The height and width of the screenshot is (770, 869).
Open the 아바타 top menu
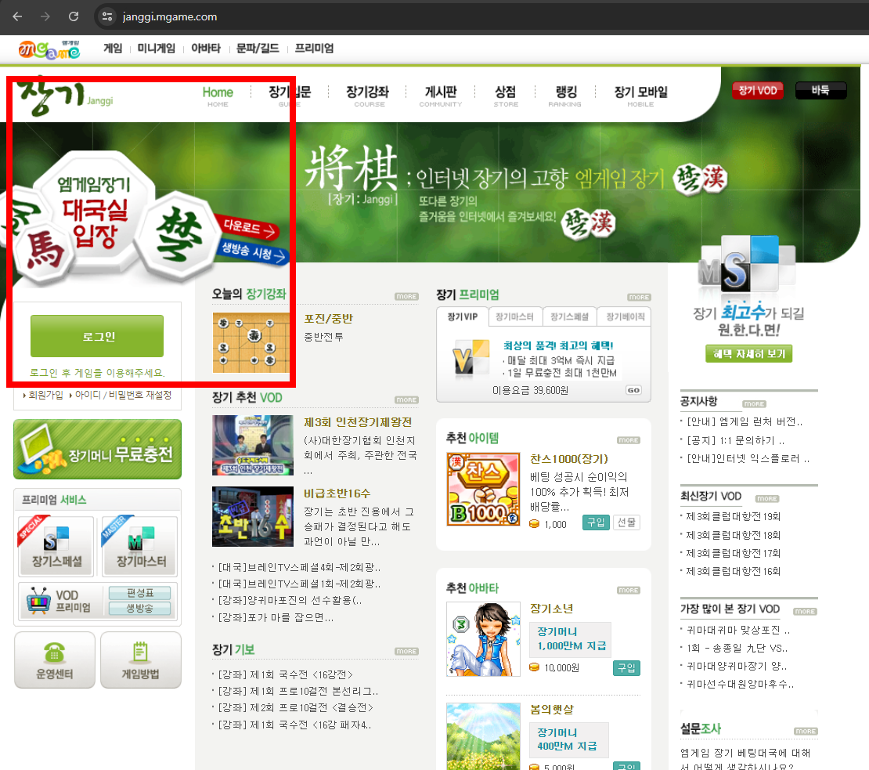click(206, 49)
